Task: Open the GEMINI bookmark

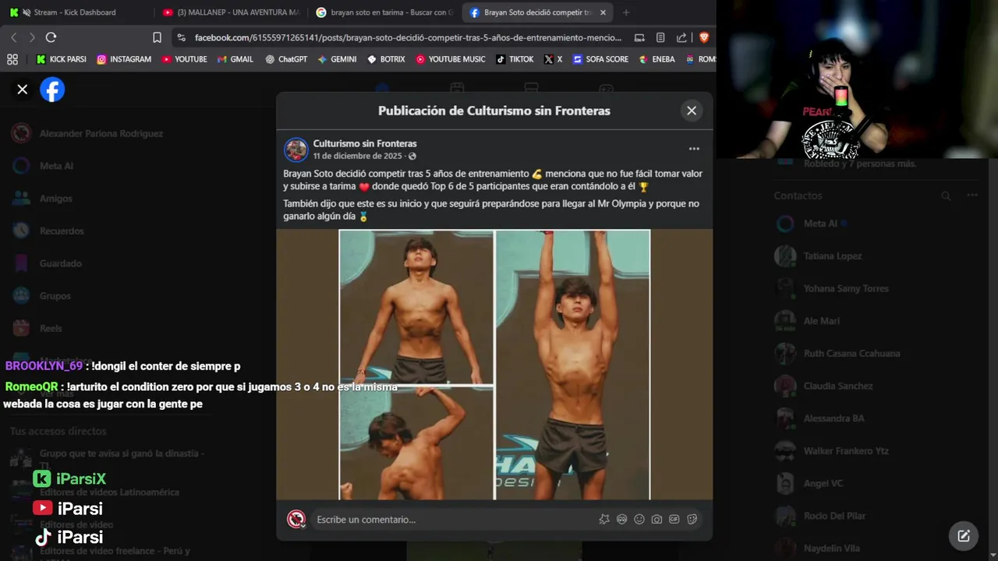Action: (337, 59)
